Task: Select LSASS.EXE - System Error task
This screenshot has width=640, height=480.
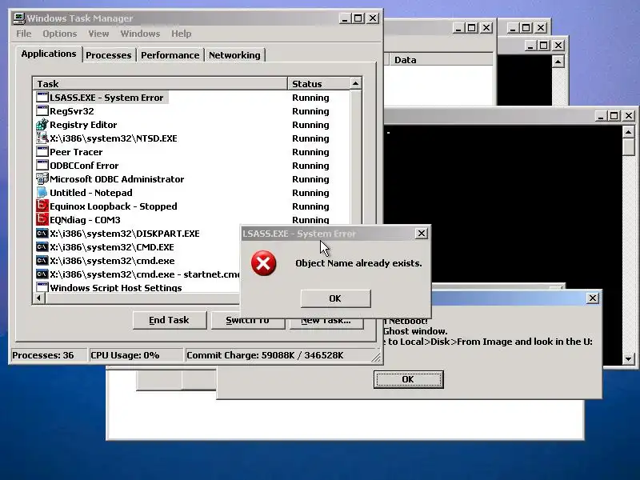Action: (106, 98)
